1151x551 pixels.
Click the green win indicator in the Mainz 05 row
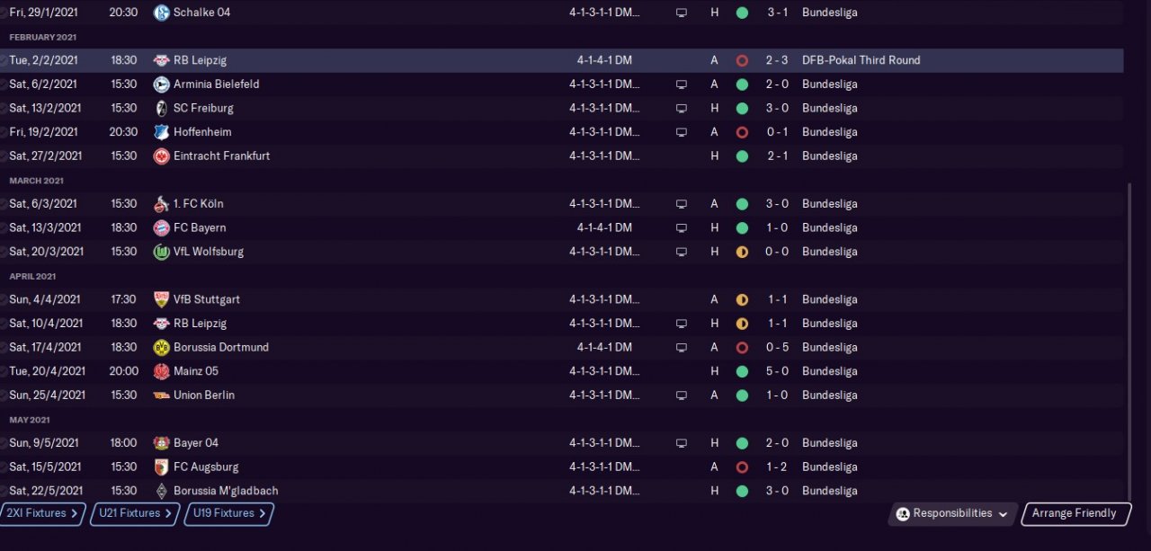point(742,371)
